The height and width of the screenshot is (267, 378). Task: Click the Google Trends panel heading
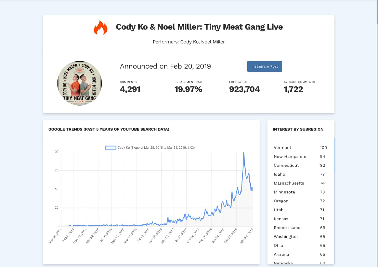(x=109, y=129)
